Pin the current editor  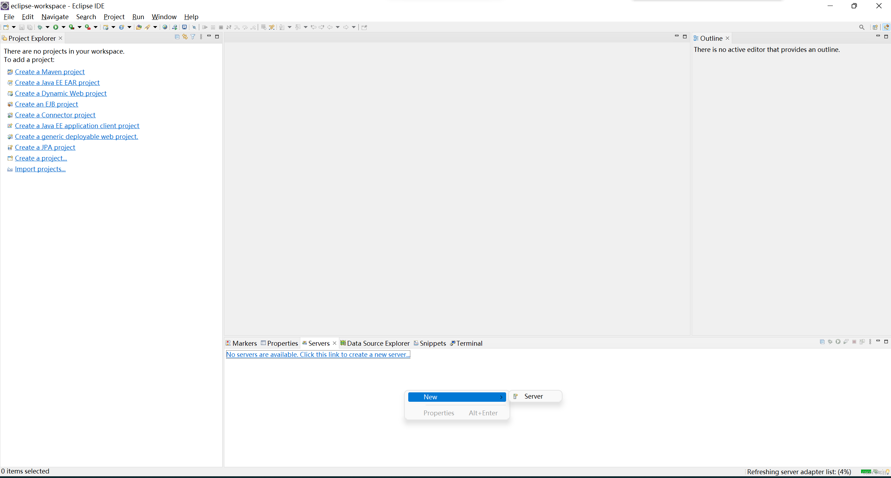364,27
